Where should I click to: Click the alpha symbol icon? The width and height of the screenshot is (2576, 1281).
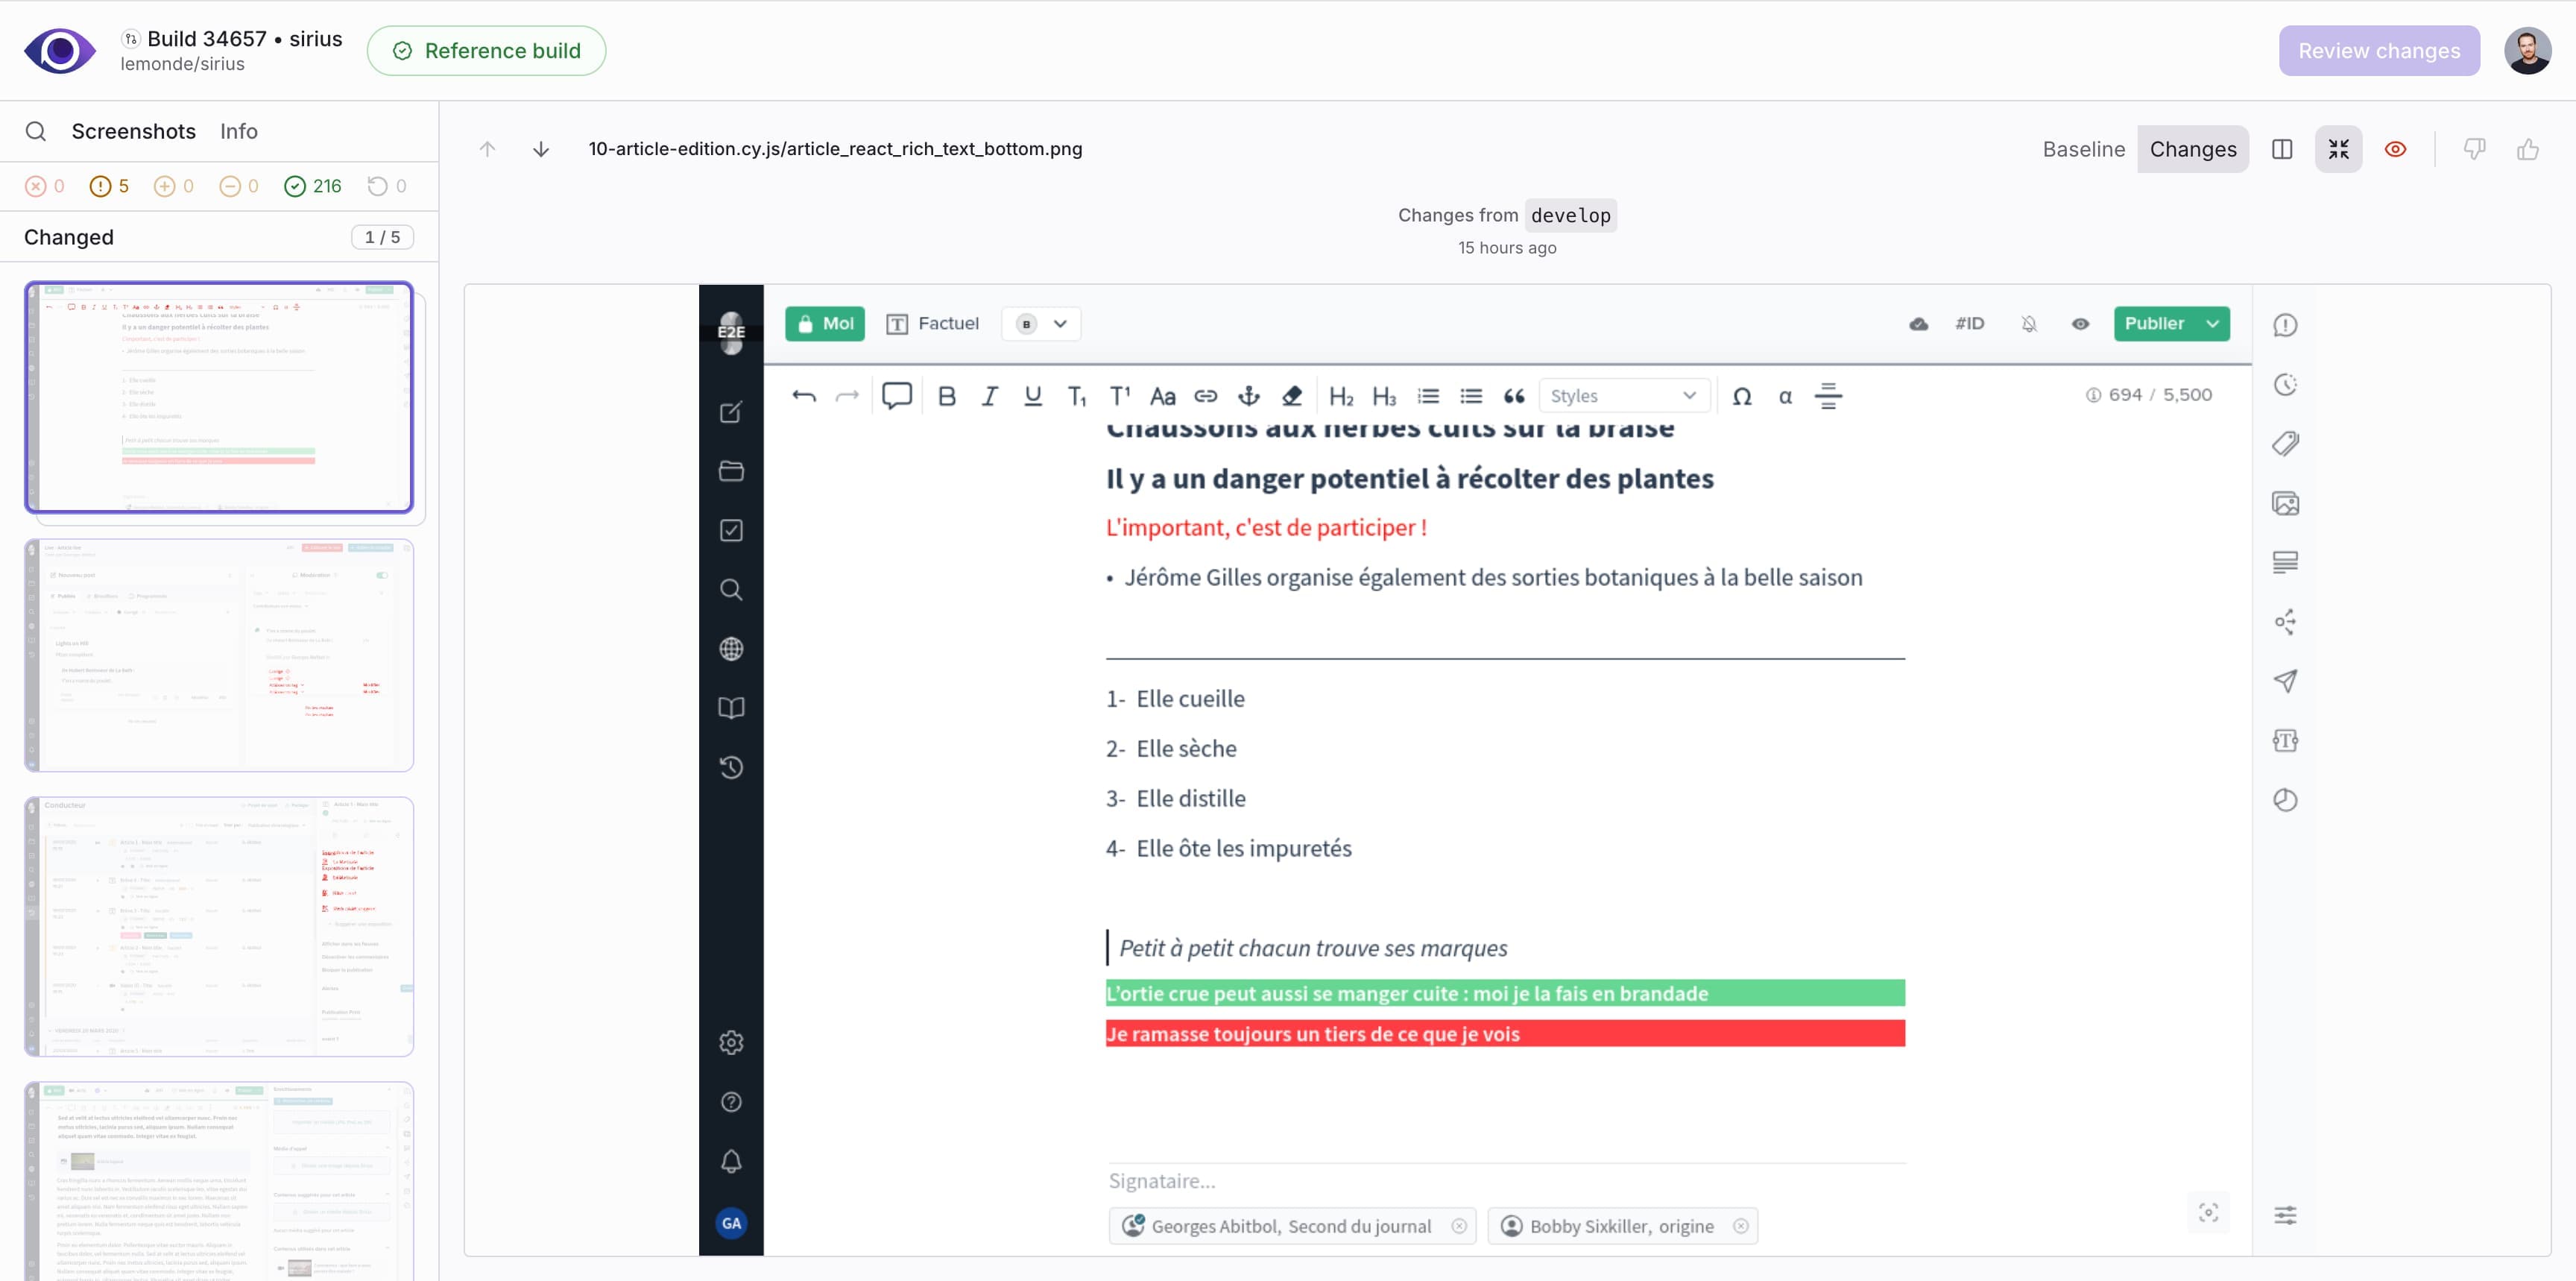point(1785,396)
